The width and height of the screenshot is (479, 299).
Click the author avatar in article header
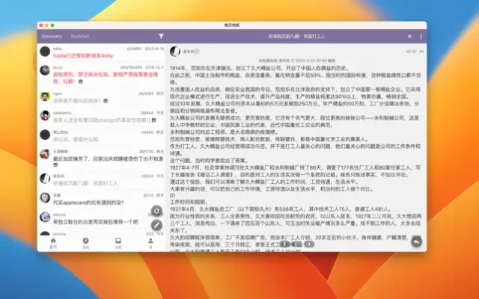[x=176, y=52]
